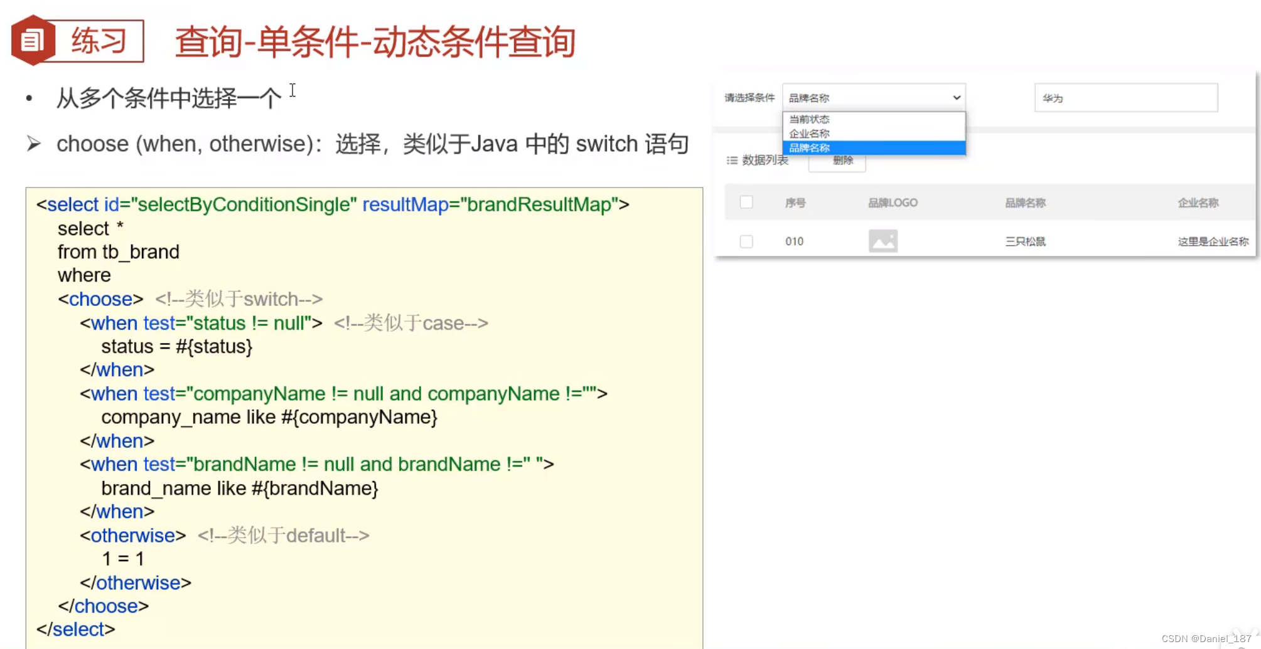Screen dimensions: 1261x649
Task: Click the opening <choose> tag
Action: pos(100,299)
